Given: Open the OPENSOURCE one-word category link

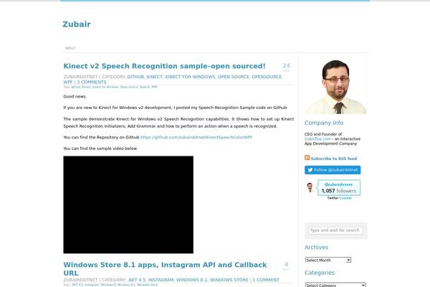Looking at the screenshot, I should click(x=267, y=77).
